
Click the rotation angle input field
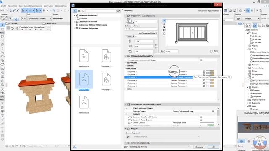(172, 51)
